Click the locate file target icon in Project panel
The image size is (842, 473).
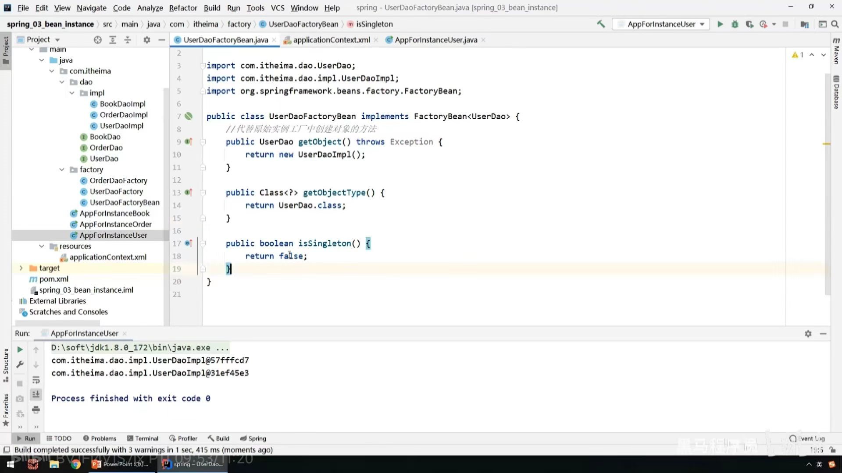click(97, 40)
